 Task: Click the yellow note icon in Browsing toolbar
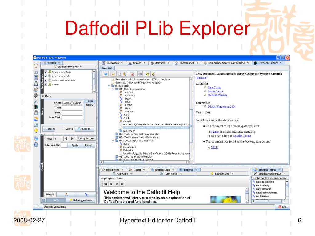147,74
